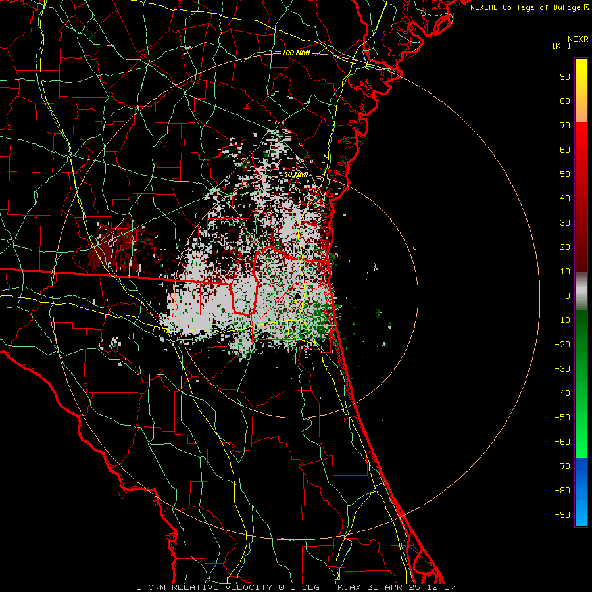Click the Storm Relative Velocity KJAX caption
Viewport: 592px width, 592px height.
click(295, 587)
